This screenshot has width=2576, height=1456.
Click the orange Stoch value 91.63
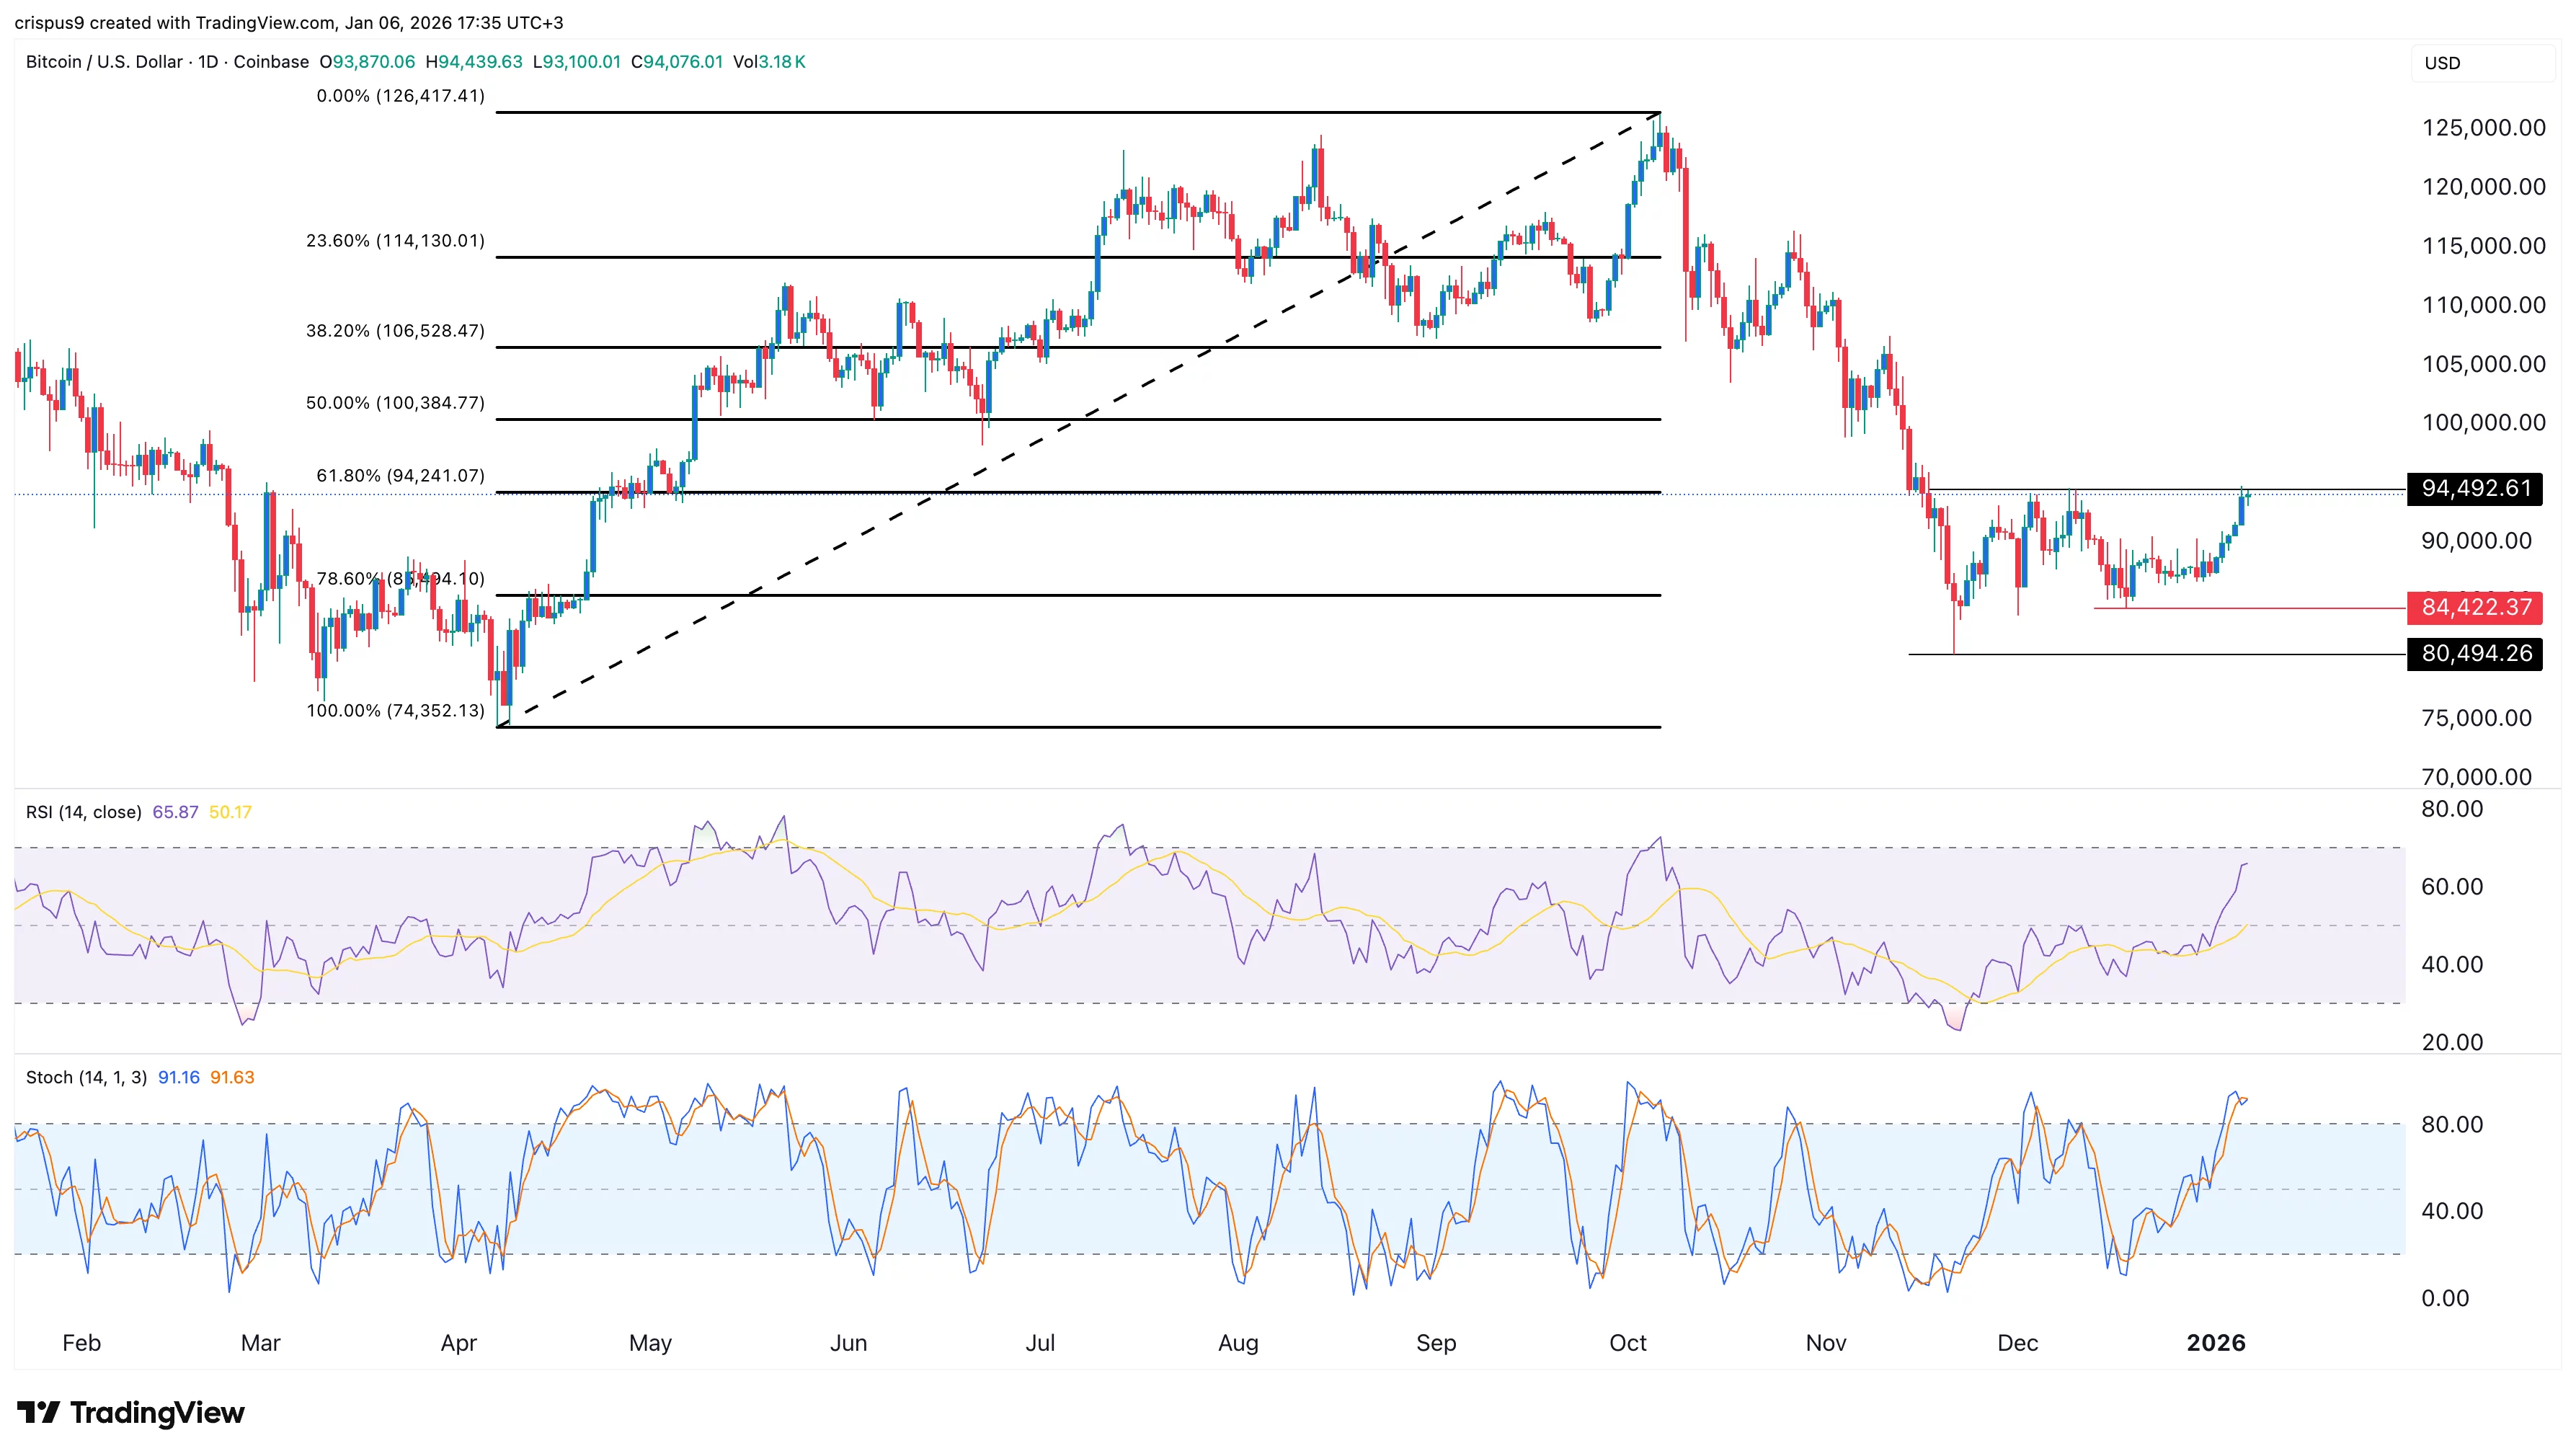click(232, 1077)
